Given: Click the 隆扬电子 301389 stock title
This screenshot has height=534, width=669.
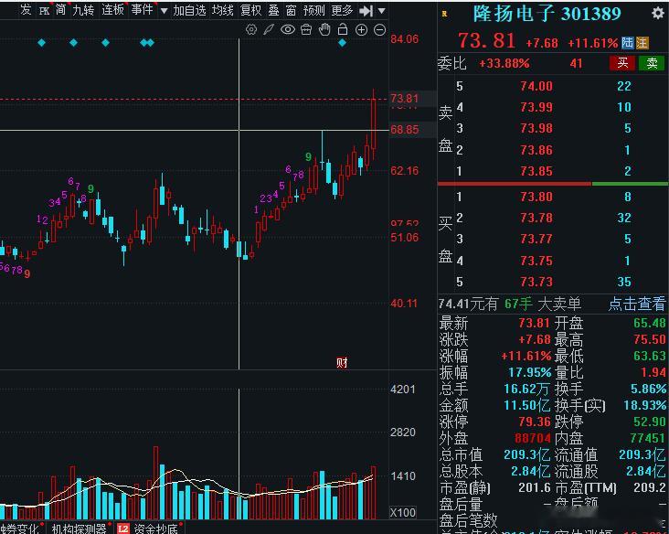Looking at the screenshot, I should coord(547,14).
